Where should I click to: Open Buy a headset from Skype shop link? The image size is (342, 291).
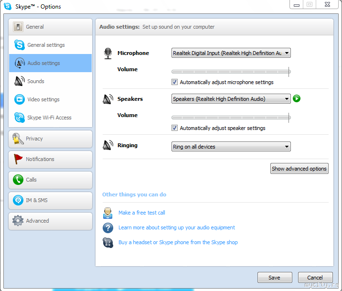tap(178, 242)
